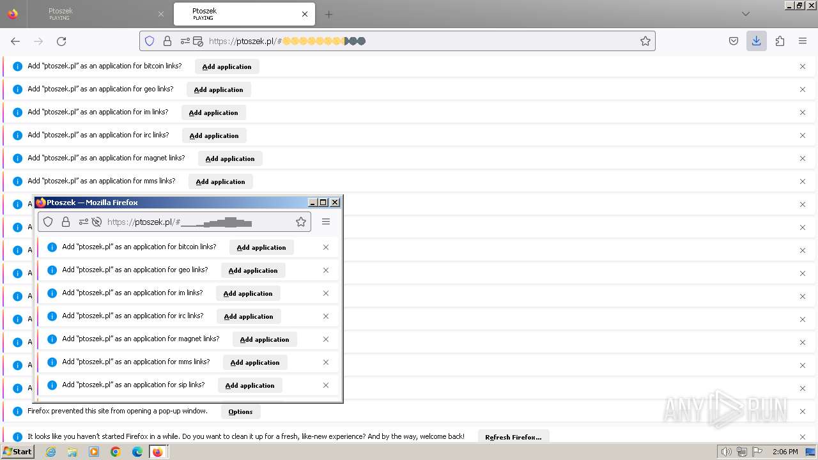Add irc links application in popup
818x460 pixels.
tap(249, 316)
